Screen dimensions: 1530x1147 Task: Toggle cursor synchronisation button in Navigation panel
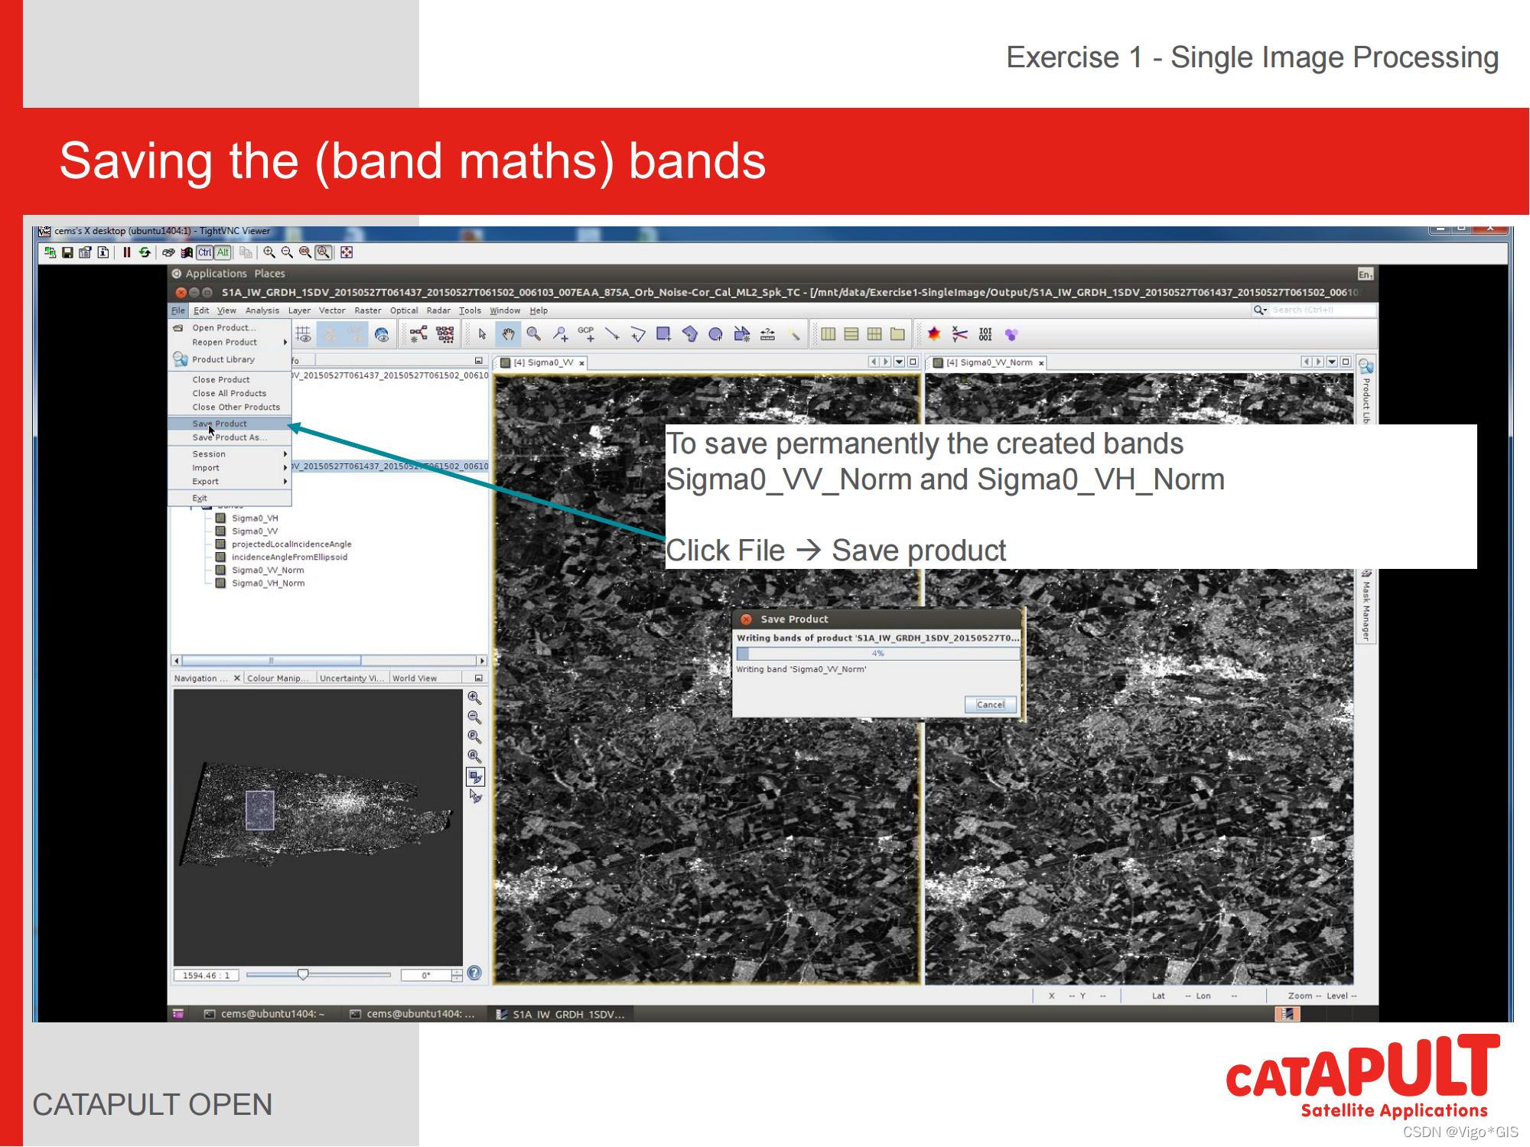[475, 796]
